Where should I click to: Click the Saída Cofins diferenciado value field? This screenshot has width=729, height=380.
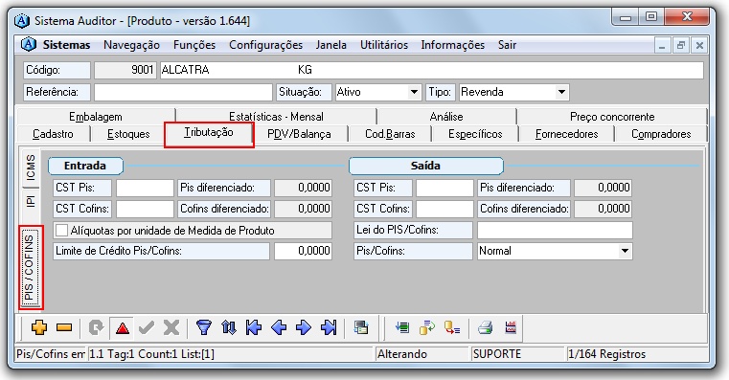603,209
